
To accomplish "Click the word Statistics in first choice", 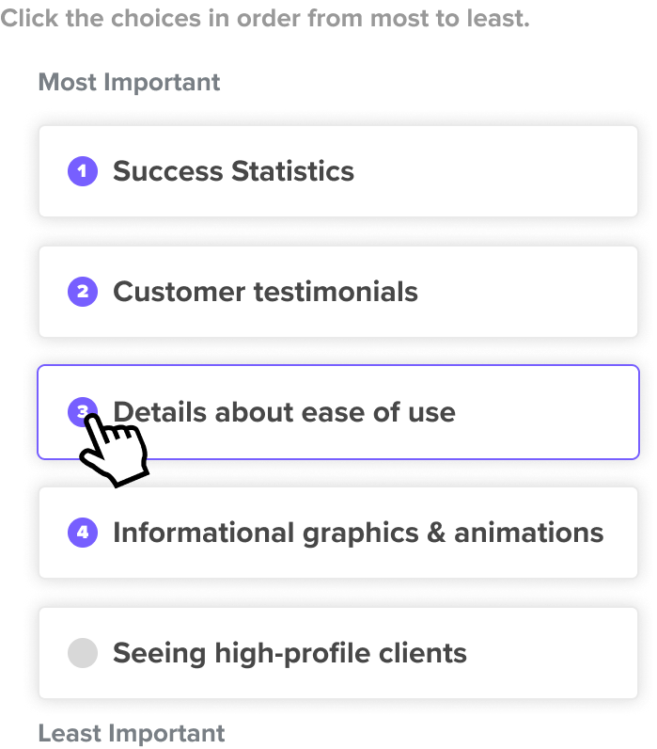I will (292, 171).
